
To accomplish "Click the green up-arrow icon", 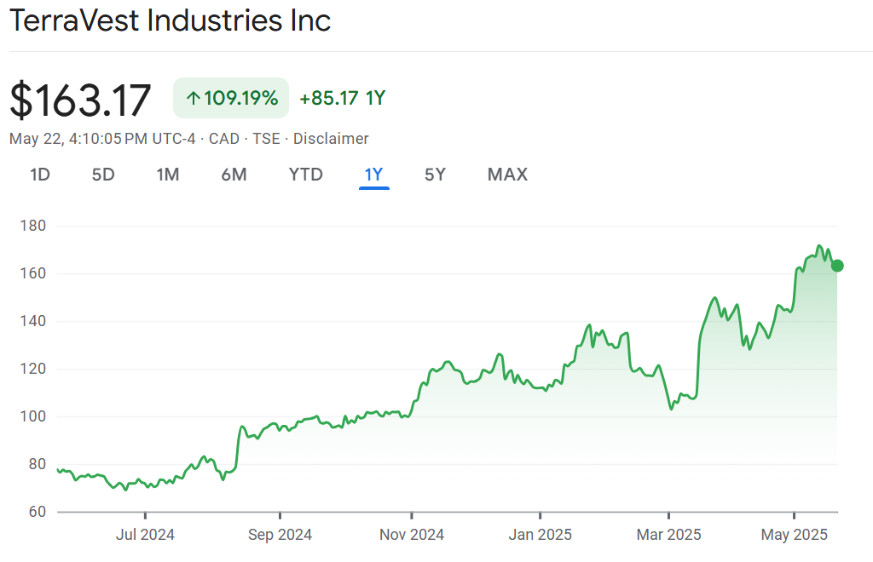I will click(x=193, y=99).
